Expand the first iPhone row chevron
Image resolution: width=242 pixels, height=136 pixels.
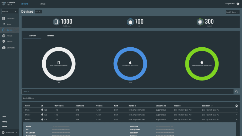tap(237, 110)
